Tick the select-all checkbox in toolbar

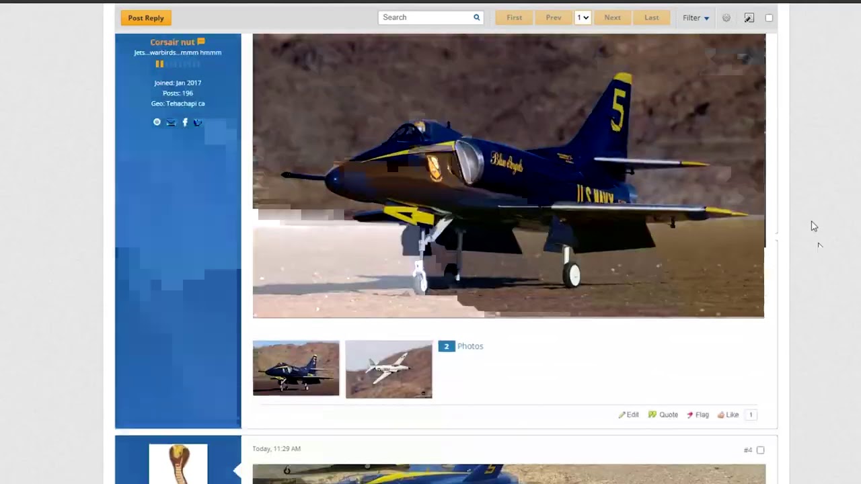pyautogui.click(x=770, y=18)
